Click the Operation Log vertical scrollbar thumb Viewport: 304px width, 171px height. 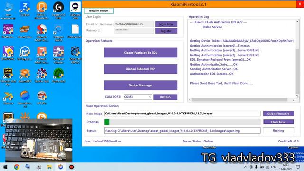(297, 71)
